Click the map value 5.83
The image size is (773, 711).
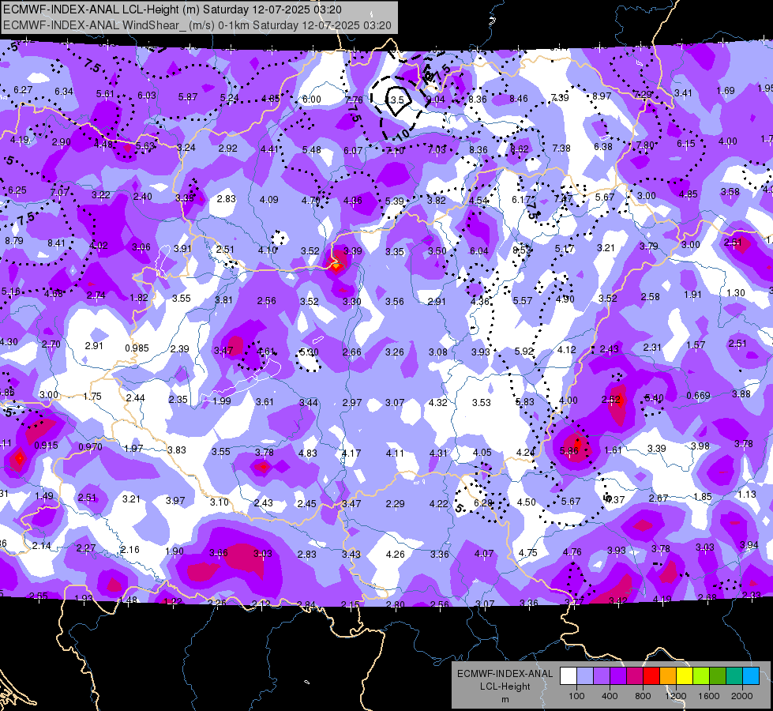[524, 401]
